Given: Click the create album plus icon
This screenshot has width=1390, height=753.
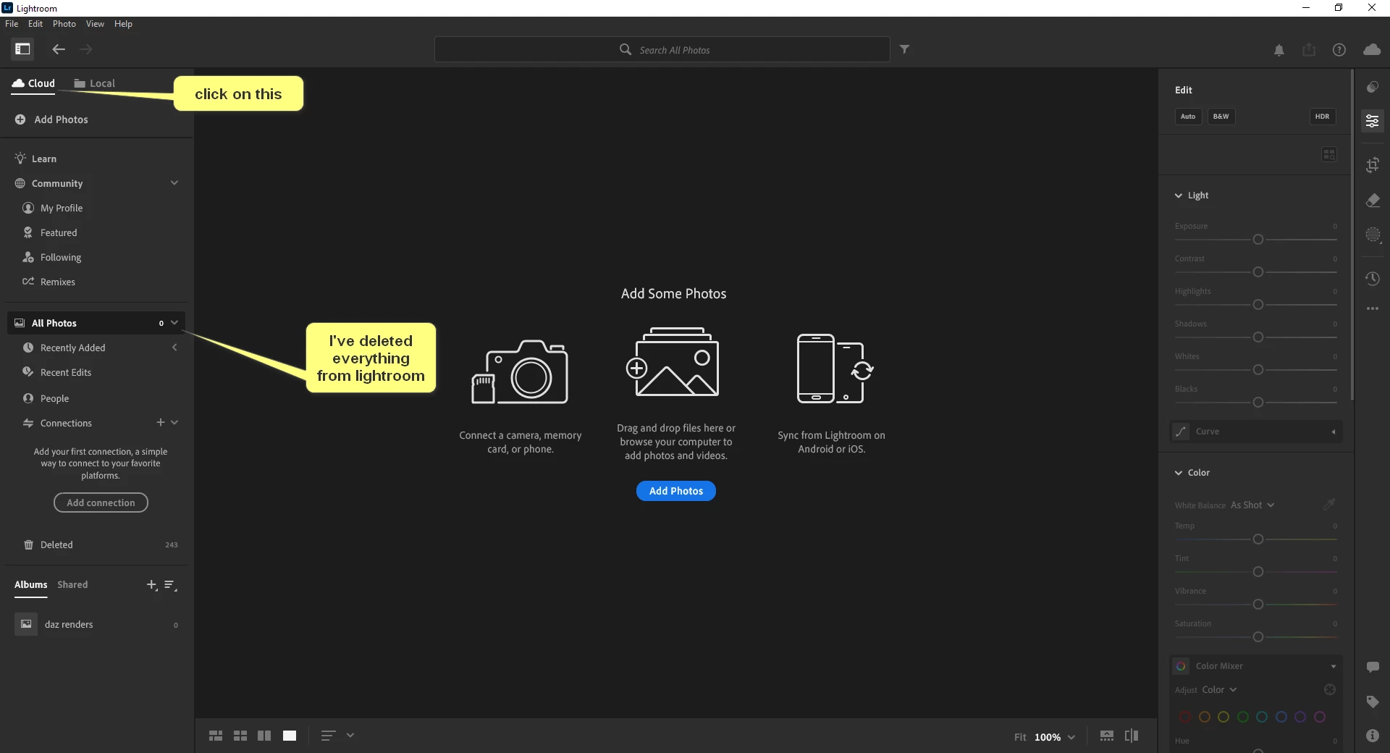Looking at the screenshot, I should point(151,585).
